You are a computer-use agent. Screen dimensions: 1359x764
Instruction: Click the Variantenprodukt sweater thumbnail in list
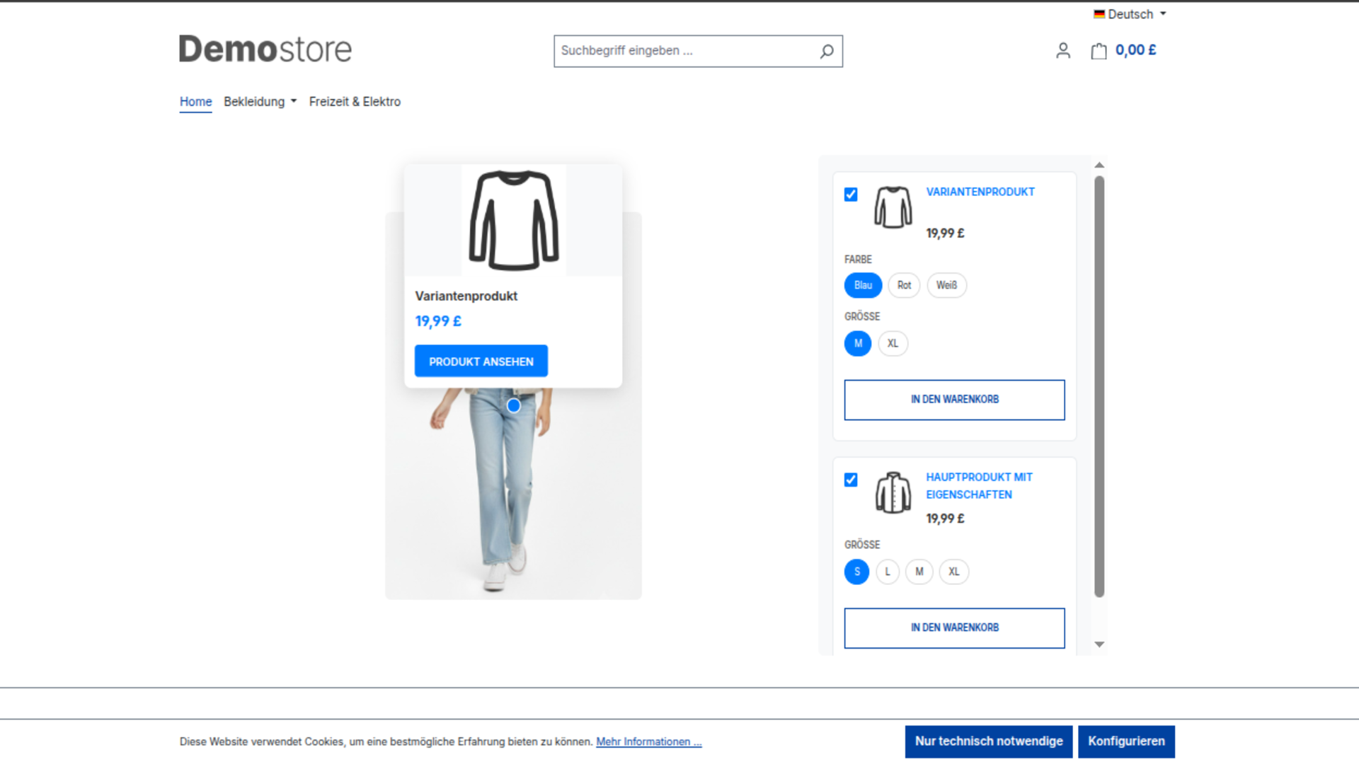(x=893, y=207)
